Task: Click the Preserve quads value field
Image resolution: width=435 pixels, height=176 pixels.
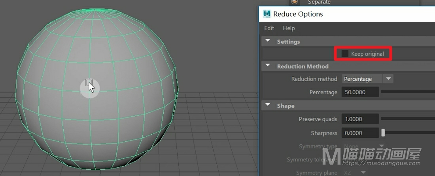Action: [360, 119]
